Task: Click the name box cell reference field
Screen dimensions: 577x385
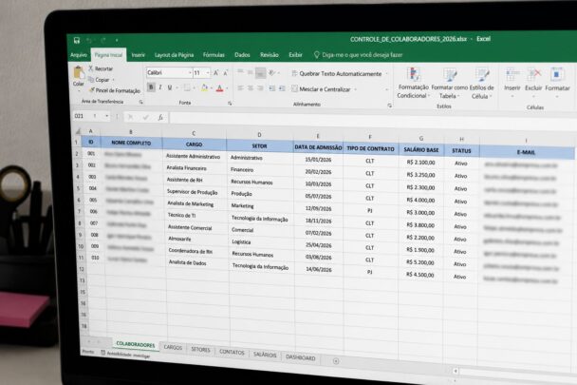Action: coord(91,116)
